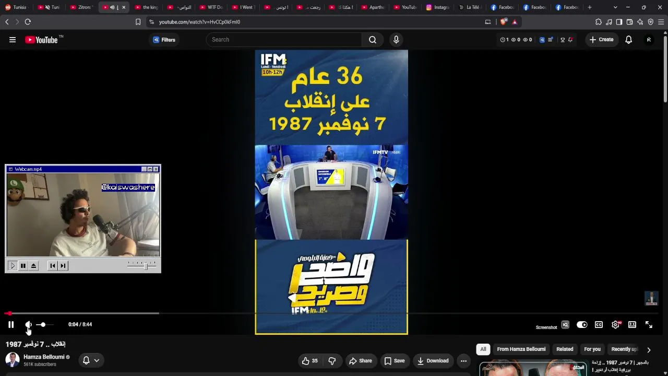The width and height of the screenshot is (668, 376).
Task: Open the account avatar menu
Action: pos(649,40)
